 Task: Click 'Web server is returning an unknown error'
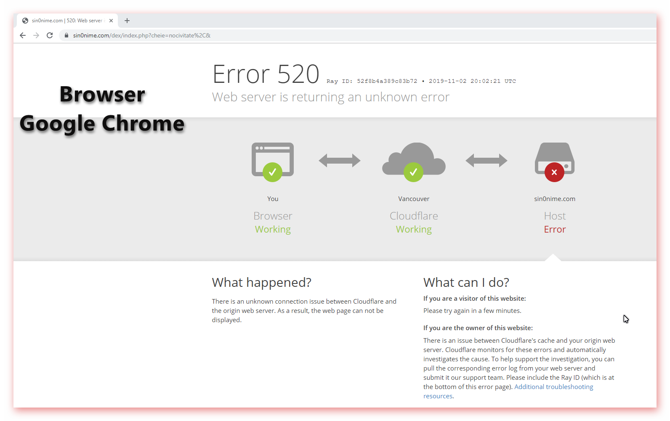pyautogui.click(x=331, y=97)
